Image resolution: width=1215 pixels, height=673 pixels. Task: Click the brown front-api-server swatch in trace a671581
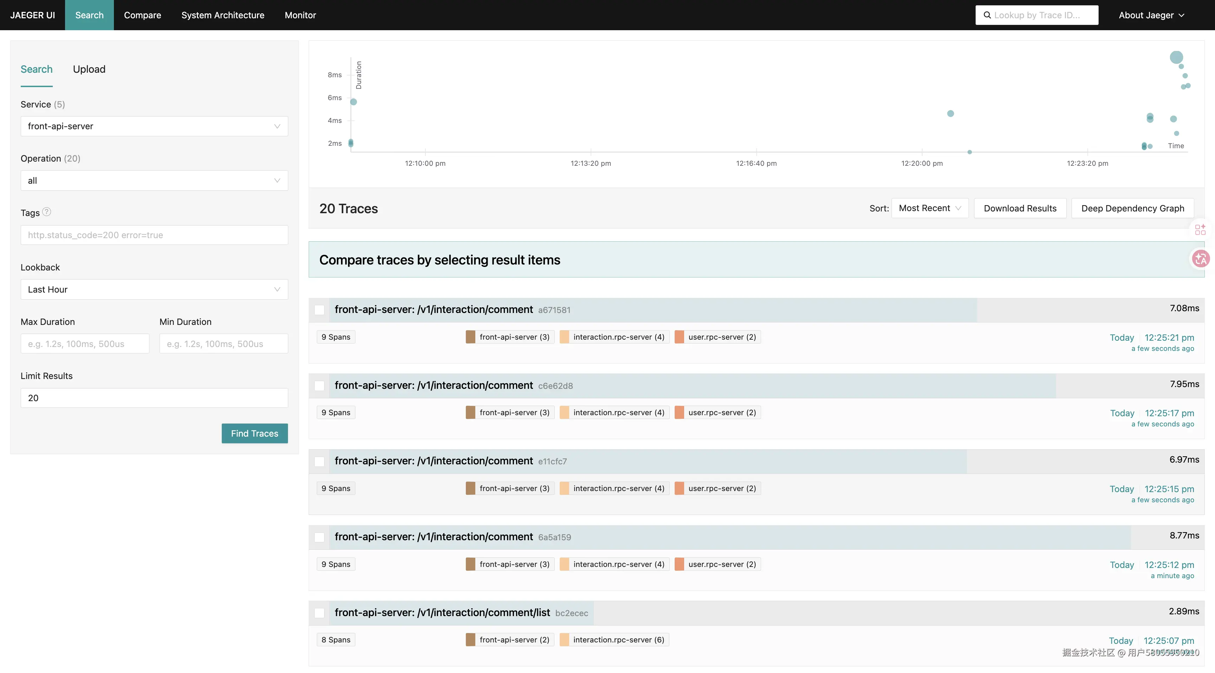pos(470,337)
